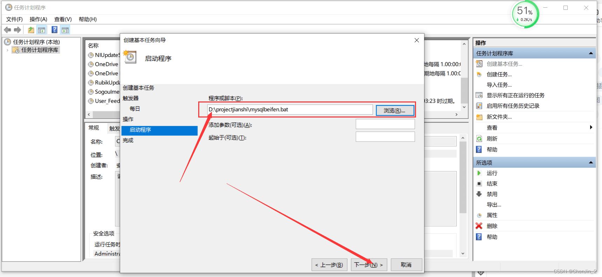602x277 pixels.
Task: Click the Forward arrow in the toolbar
Action: (17, 30)
